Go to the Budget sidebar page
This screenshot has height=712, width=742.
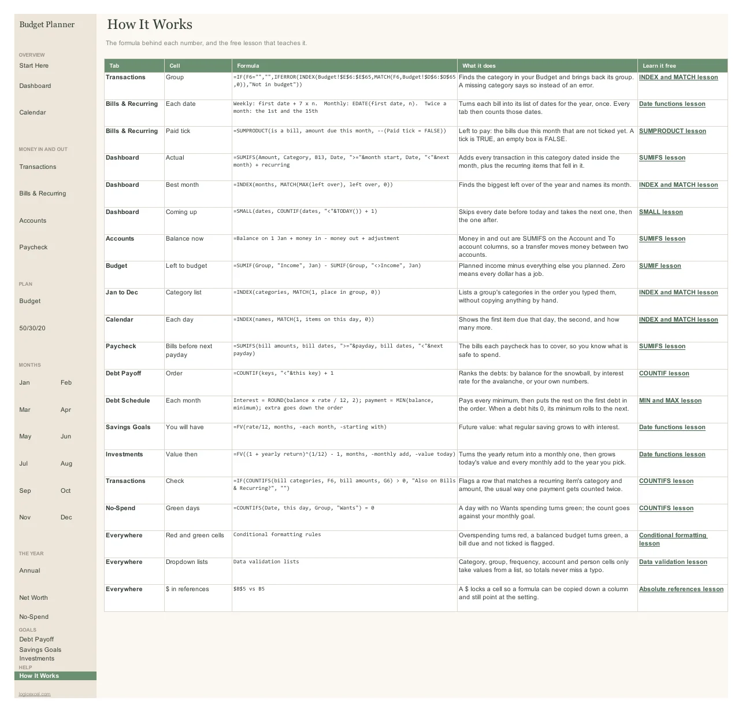tap(30, 301)
